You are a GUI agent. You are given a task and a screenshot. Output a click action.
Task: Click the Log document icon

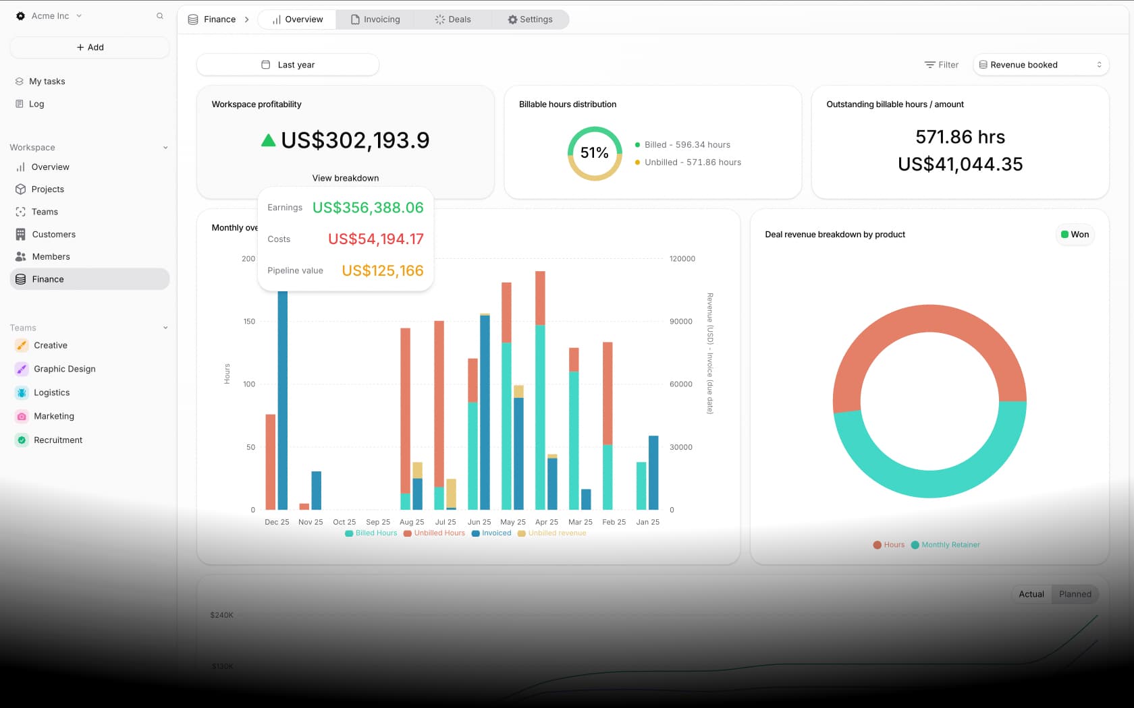[20, 104]
